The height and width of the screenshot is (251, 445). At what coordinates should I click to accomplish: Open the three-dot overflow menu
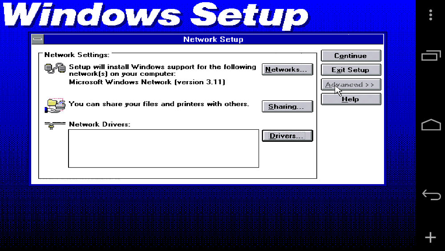pyautogui.click(x=430, y=16)
